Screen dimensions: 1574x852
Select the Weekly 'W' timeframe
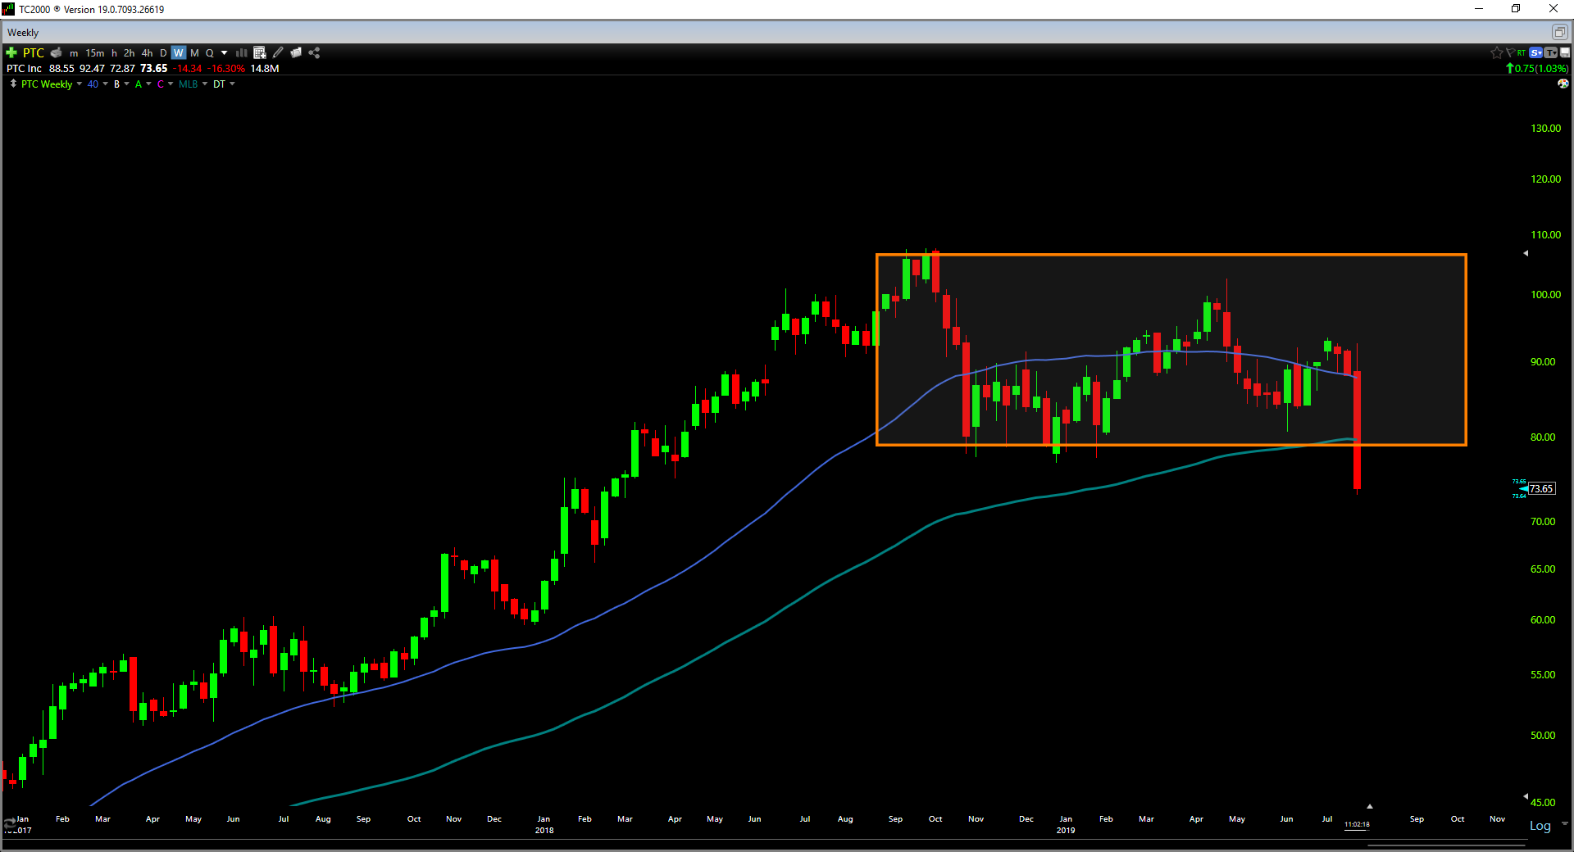click(x=179, y=53)
